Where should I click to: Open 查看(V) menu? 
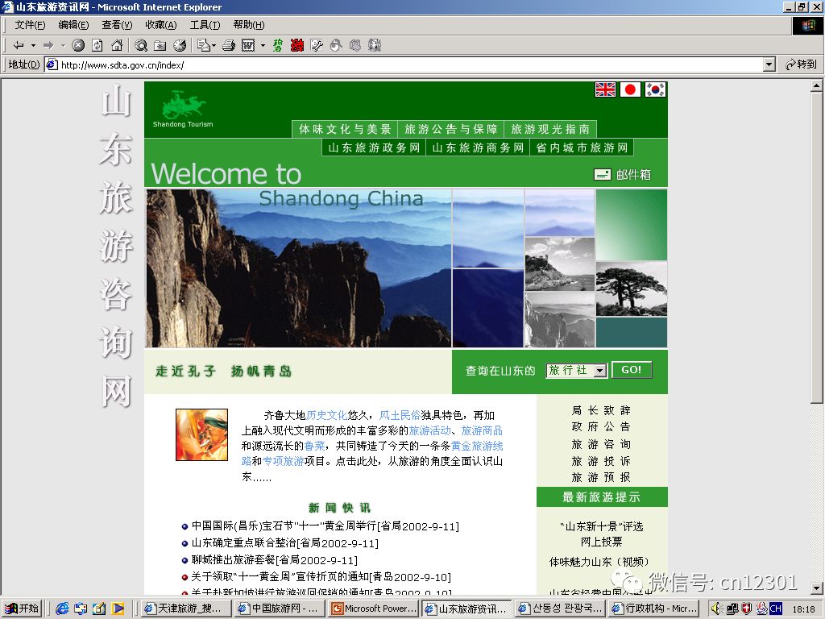117,25
